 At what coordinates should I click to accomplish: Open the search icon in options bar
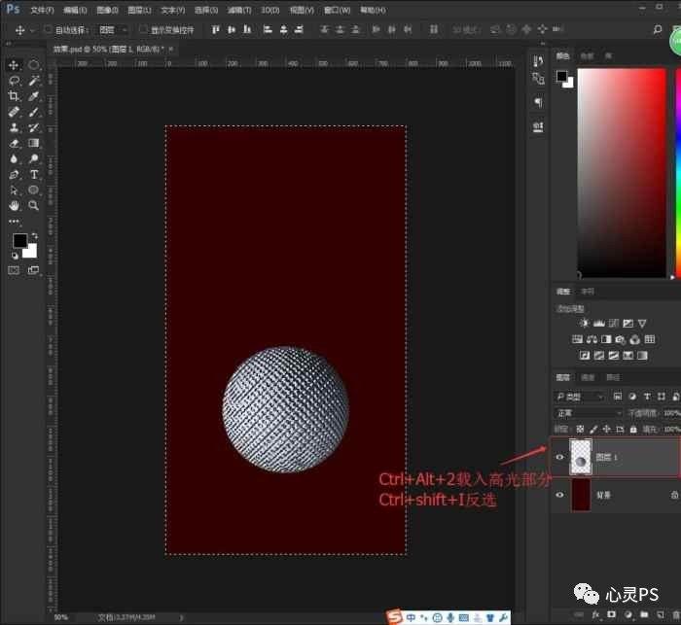coord(658,29)
